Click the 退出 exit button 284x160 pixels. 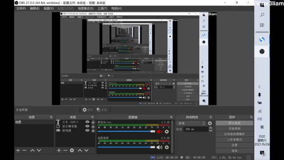coord(234,151)
